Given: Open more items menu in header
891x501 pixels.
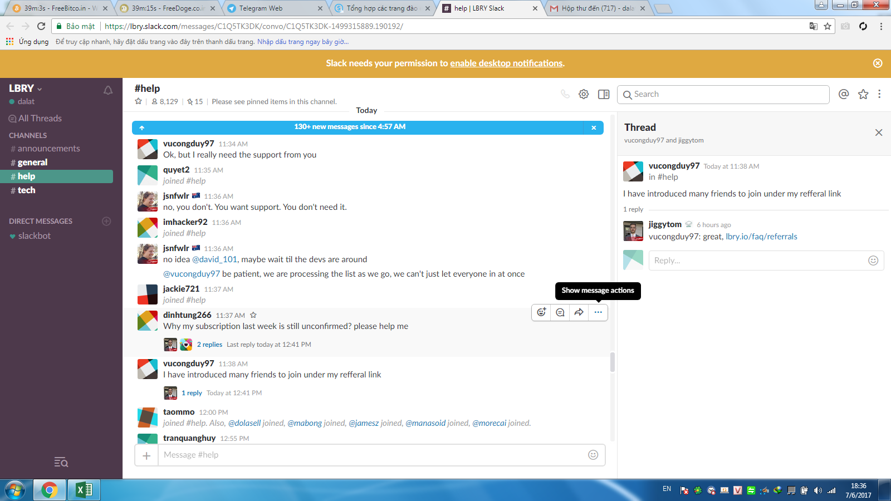Looking at the screenshot, I should 879,94.
